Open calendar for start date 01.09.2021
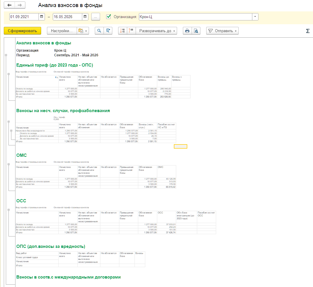The width and height of the screenshot is (313, 287). [41, 17]
